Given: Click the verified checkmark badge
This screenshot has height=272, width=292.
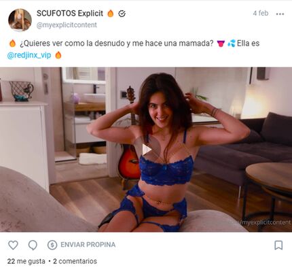Looking at the screenshot, I should pyautogui.click(x=122, y=14).
